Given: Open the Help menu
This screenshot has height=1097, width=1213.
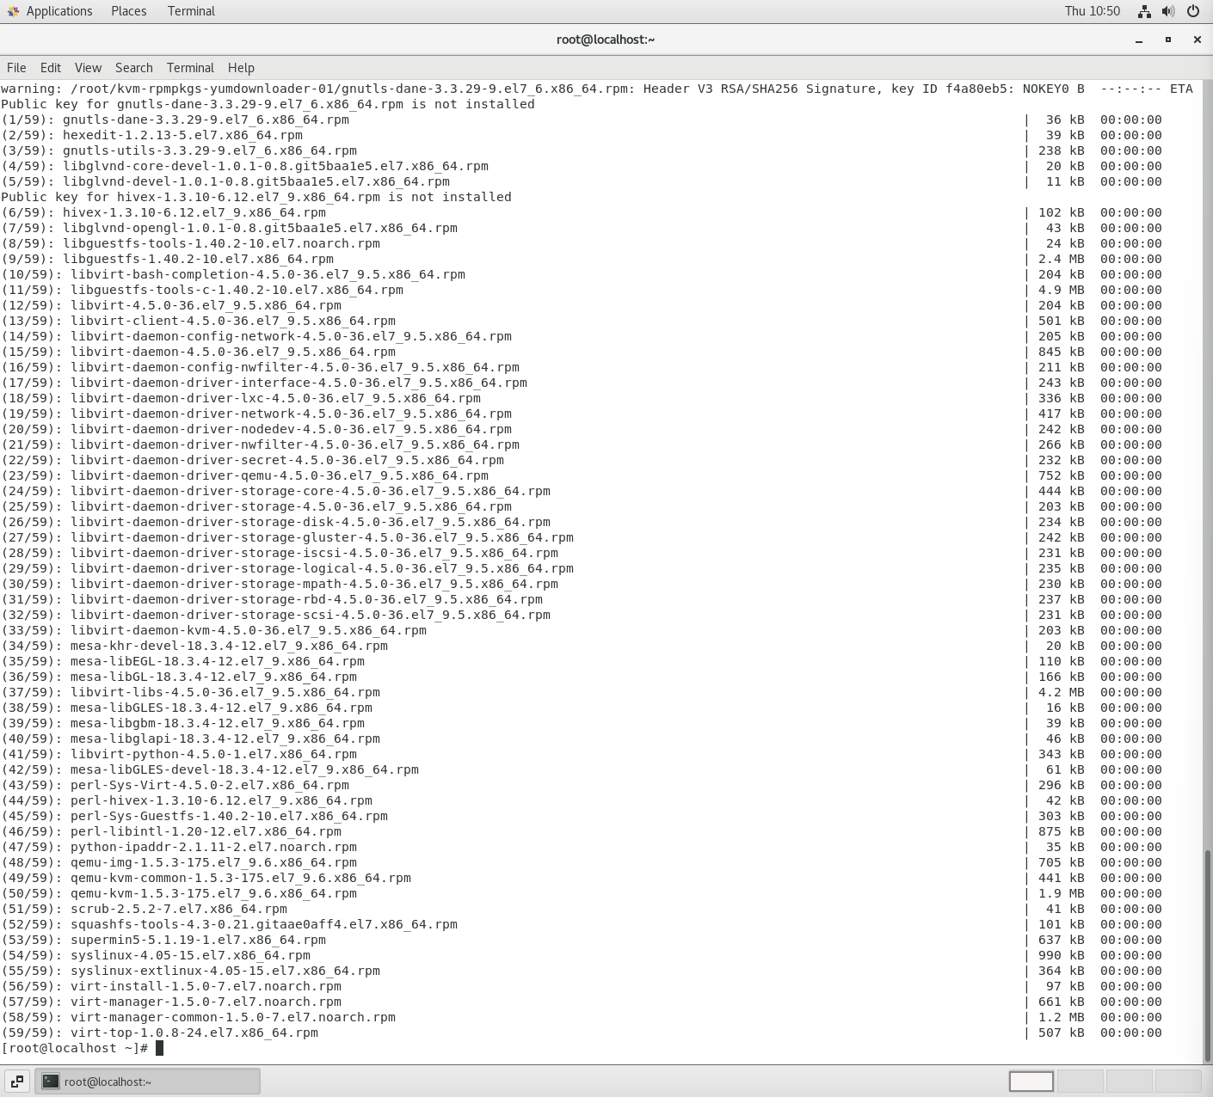Looking at the screenshot, I should tap(241, 68).
